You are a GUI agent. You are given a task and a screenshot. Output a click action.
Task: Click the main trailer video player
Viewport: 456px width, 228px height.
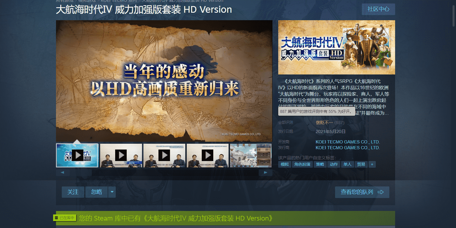pos(164,81)
